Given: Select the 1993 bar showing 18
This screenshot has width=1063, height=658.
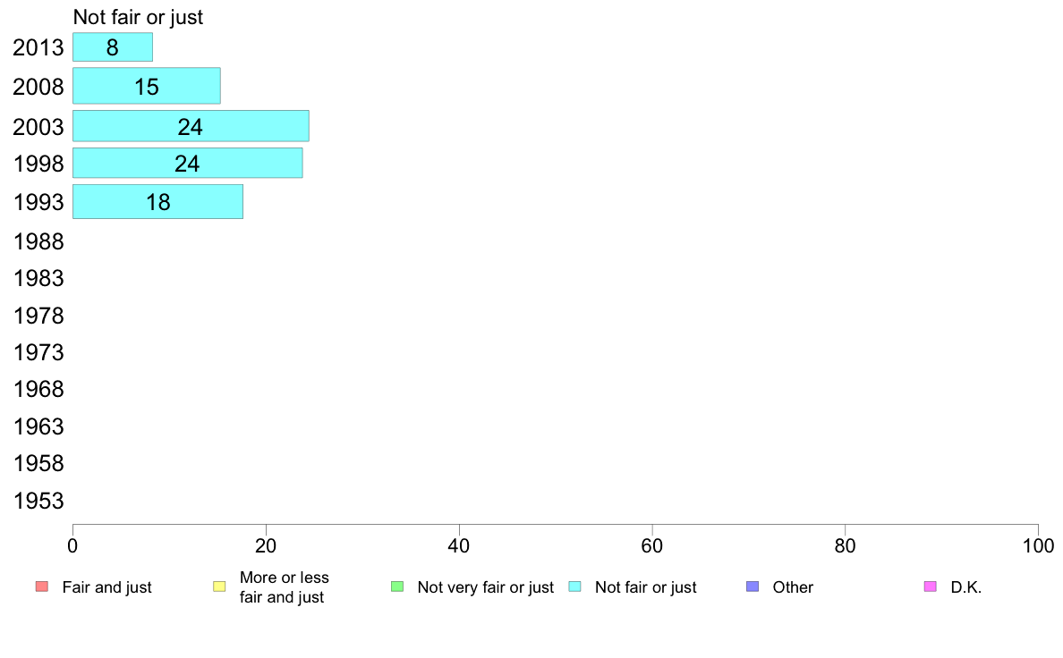Looking at the screenshot, I should pyautogui.click(x=157, y=202).
